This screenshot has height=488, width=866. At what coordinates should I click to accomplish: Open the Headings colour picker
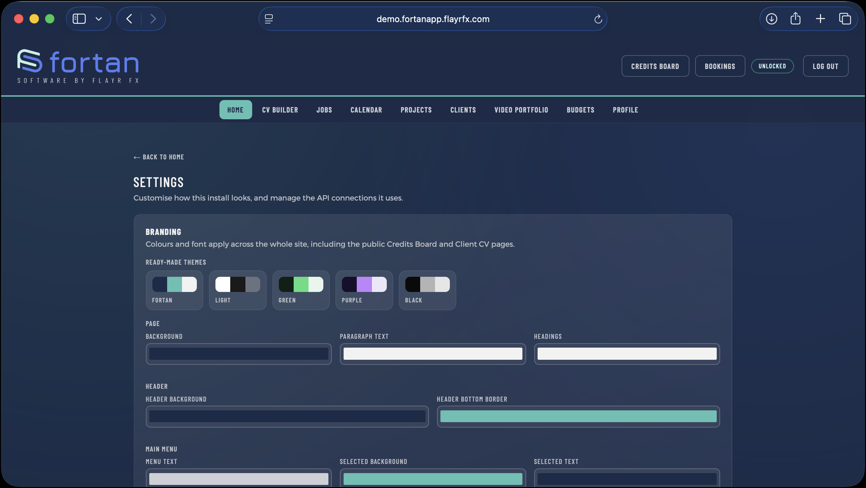click(627, 354)
